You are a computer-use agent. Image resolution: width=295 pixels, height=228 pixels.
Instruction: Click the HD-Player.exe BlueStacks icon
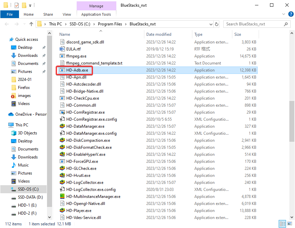point(62,211)
